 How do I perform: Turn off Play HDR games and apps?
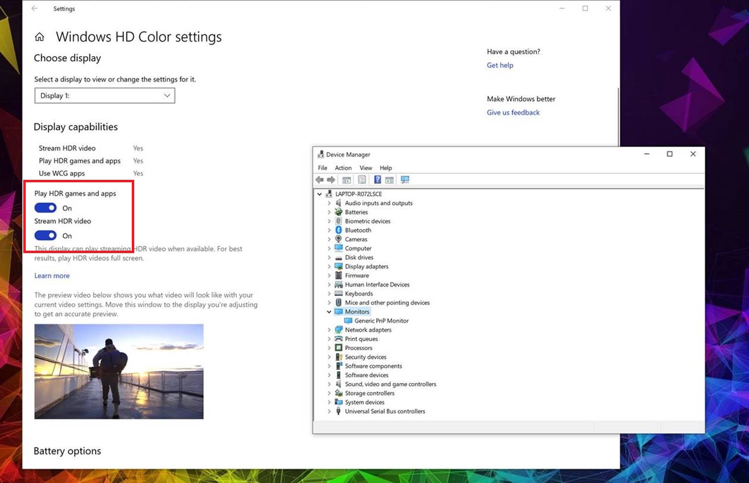pos(45,208)
